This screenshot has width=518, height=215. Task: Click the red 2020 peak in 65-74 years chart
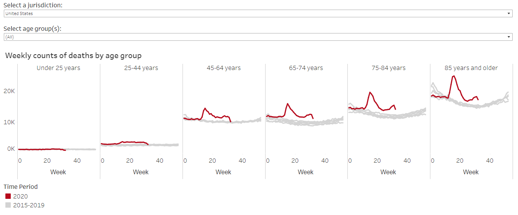[287, 104]
